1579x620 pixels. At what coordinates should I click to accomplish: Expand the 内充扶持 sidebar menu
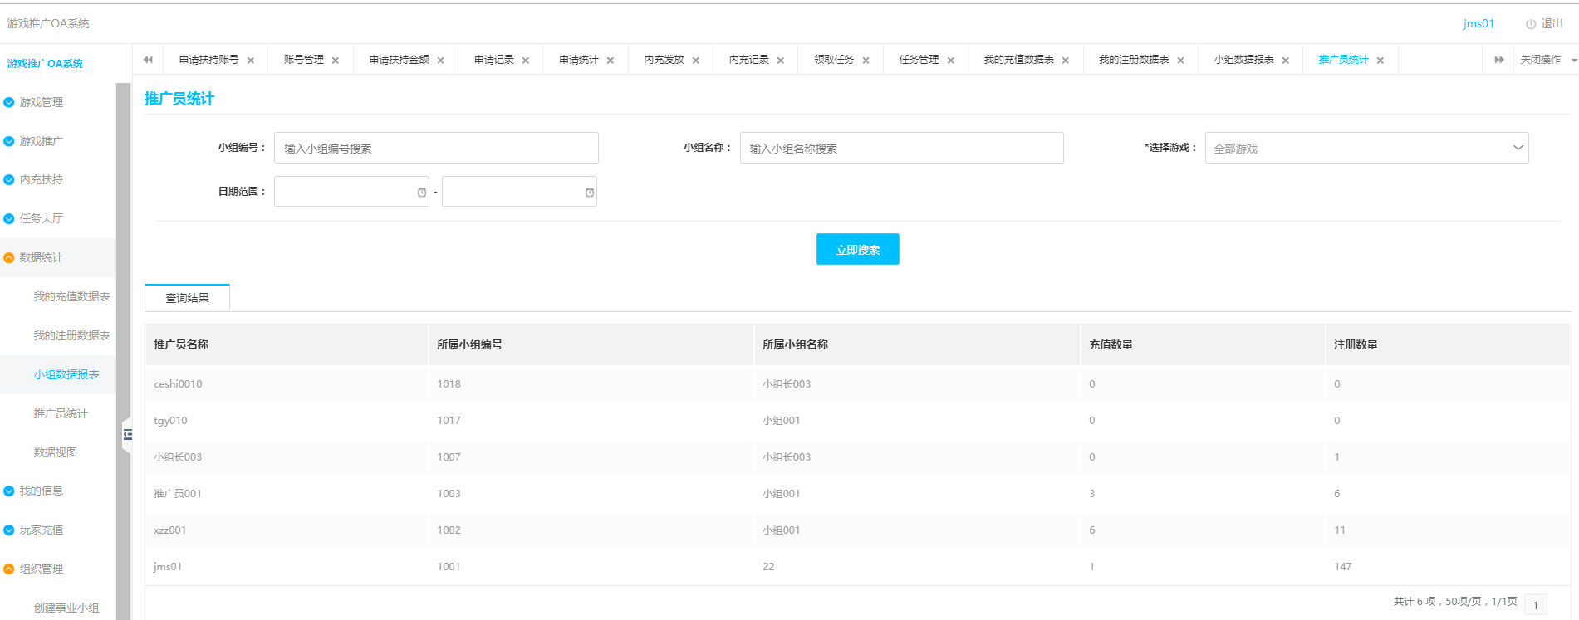(x=42, y=179)
